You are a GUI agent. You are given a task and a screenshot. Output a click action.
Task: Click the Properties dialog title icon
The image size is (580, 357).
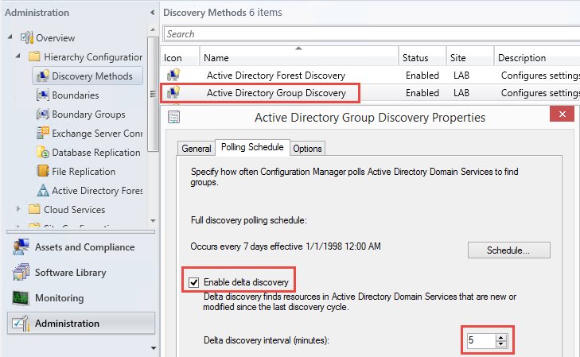pos(174,117)
